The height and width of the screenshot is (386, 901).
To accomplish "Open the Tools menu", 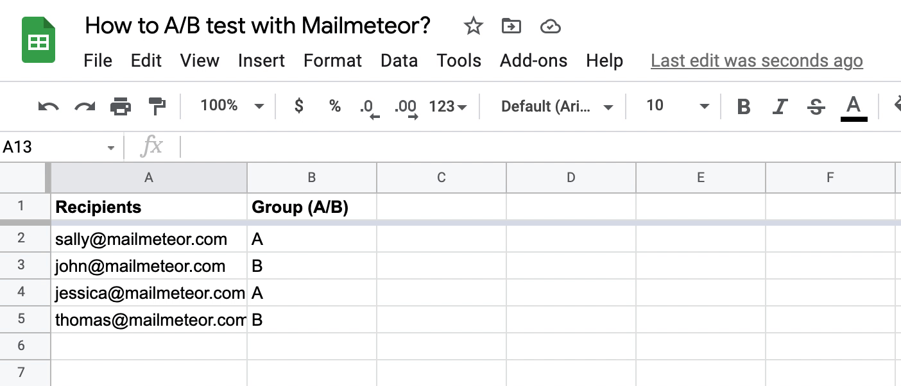I will (x=459, y=61).
